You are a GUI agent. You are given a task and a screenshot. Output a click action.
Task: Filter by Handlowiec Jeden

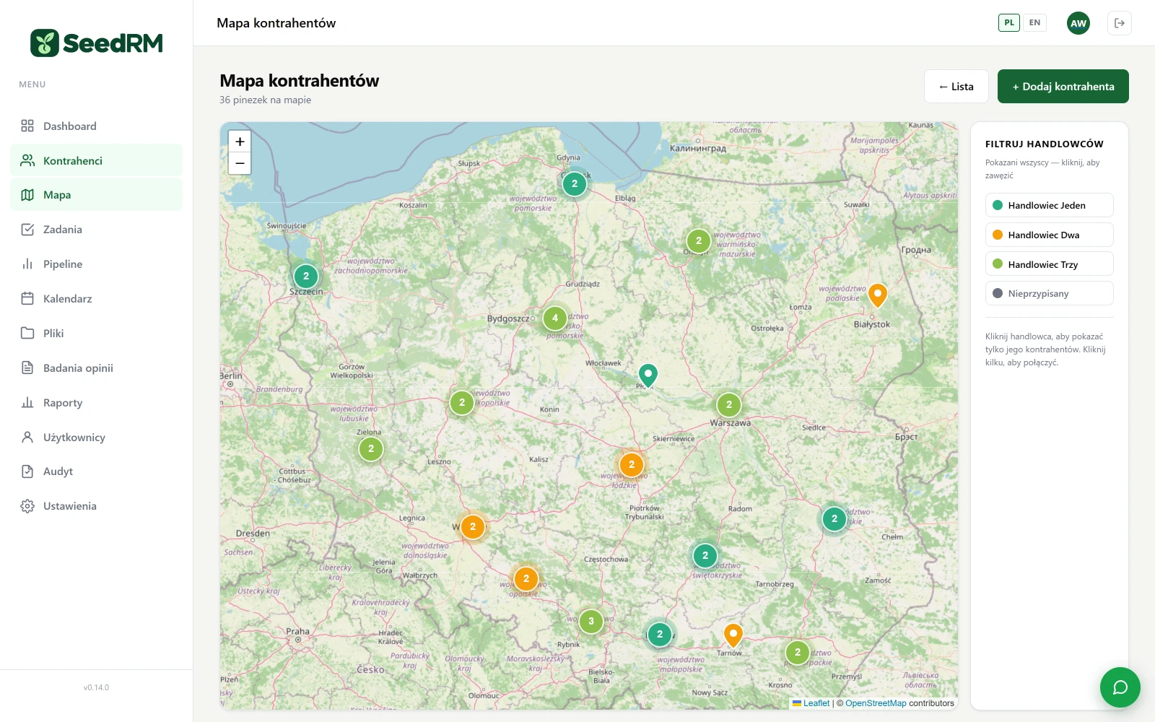click(x=1050, y=205)
